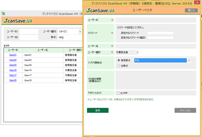The image size is (202, 137).
Task: Open the ユーザー種別 filter dropdown showing (すべて)
Action: point(70,31)
